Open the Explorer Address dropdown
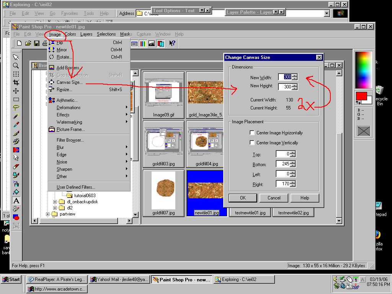The height and width of the screenshot is (294, 392). point(327,13)
